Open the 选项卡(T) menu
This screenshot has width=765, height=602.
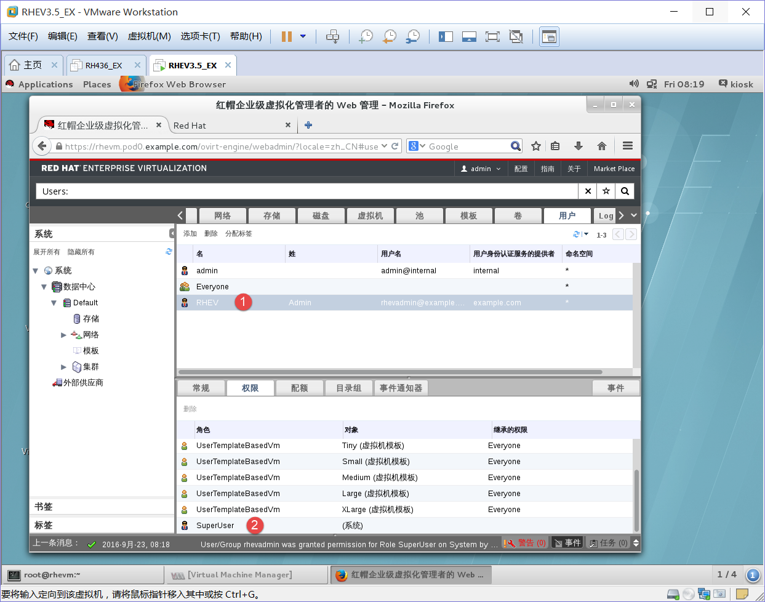pos(200,36)
